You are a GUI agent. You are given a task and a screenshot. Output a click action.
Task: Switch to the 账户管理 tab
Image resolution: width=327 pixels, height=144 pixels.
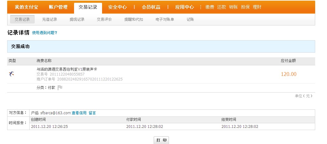click(58, 7)
